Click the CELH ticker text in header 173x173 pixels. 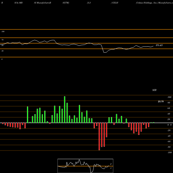[115, 3]
